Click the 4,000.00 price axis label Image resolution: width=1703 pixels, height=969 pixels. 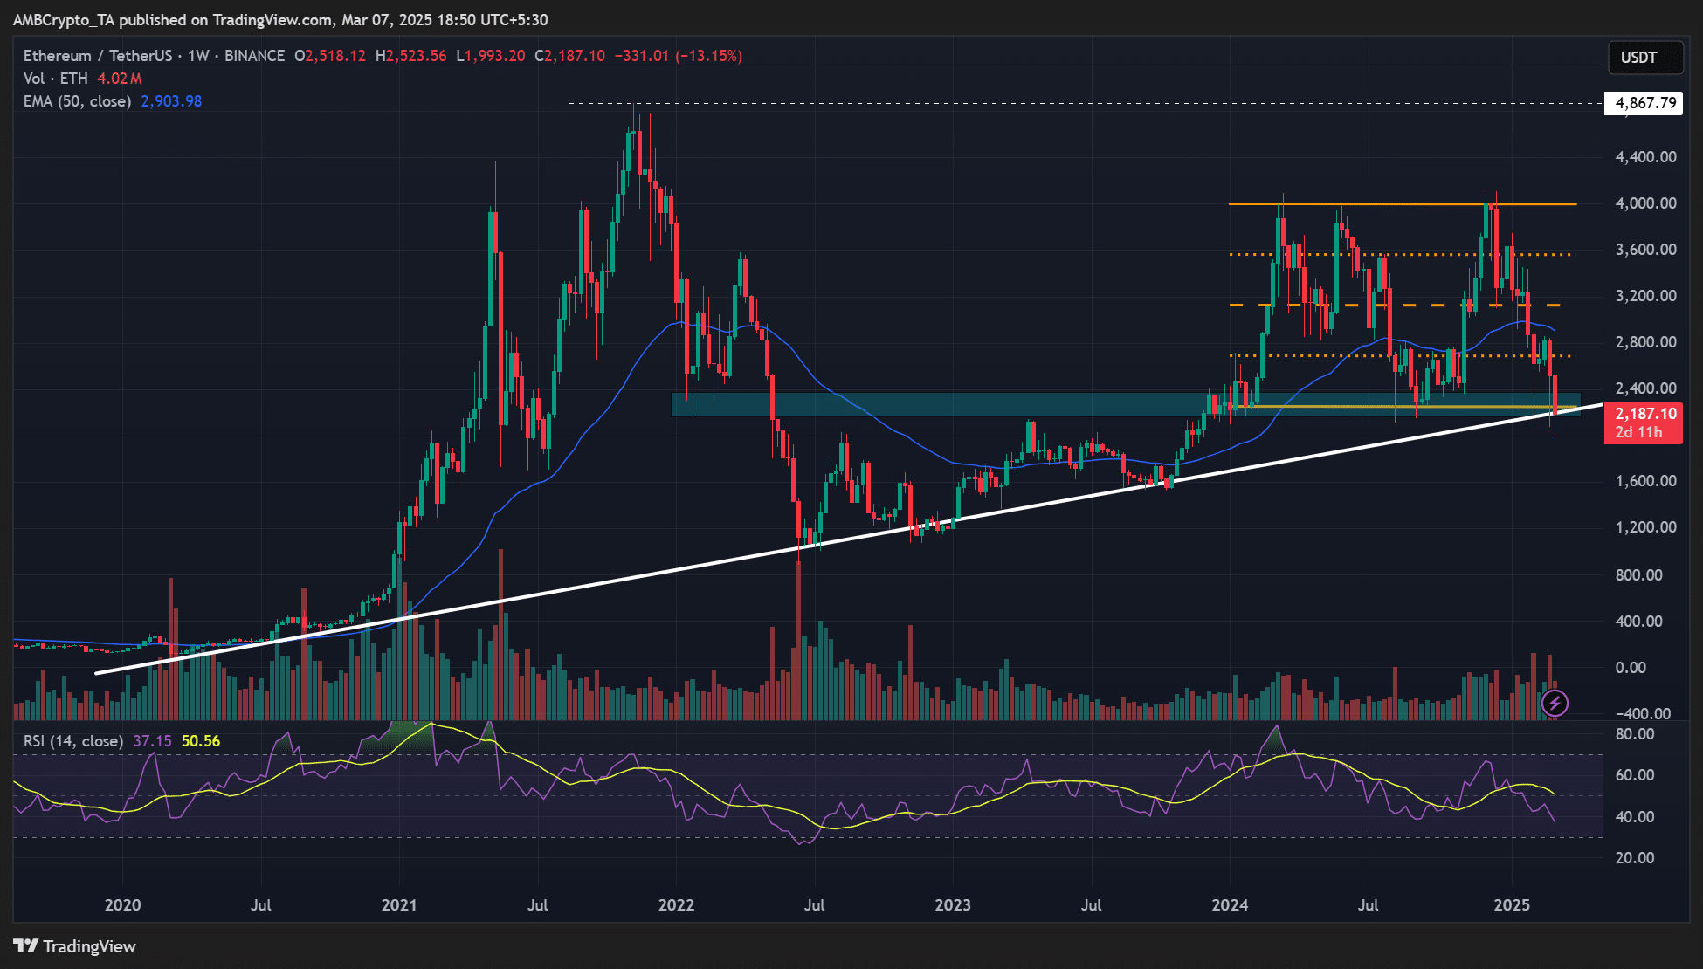1645,203
